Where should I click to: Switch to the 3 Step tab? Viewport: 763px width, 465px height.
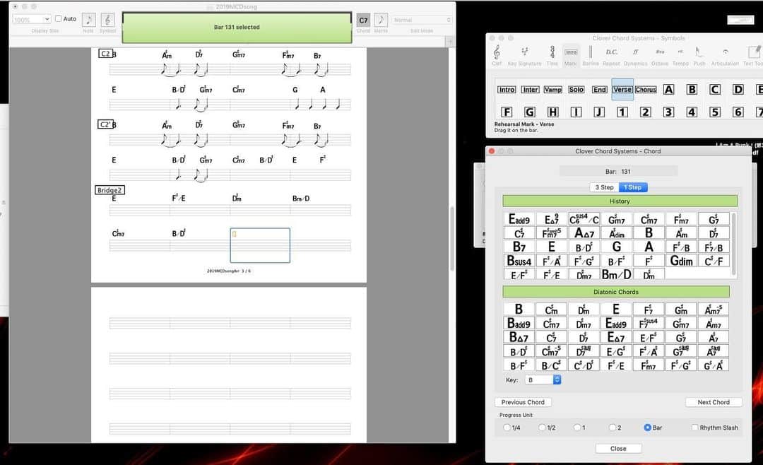pos(604,187)
